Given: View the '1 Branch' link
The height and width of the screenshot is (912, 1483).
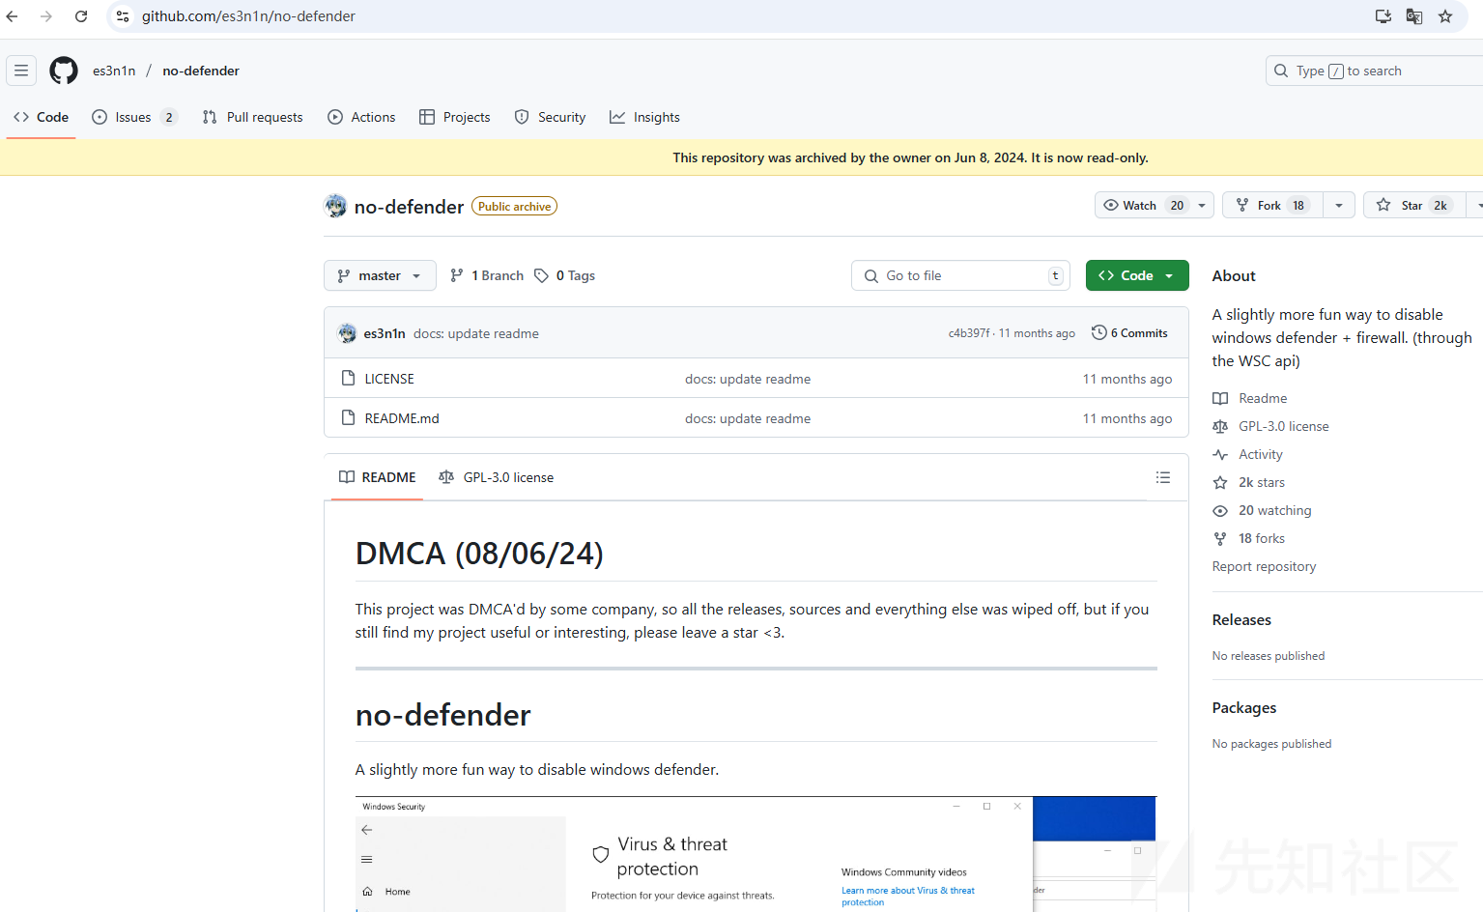Looking at the screenshot, I should pyautogui.click(x=487, y=275).
